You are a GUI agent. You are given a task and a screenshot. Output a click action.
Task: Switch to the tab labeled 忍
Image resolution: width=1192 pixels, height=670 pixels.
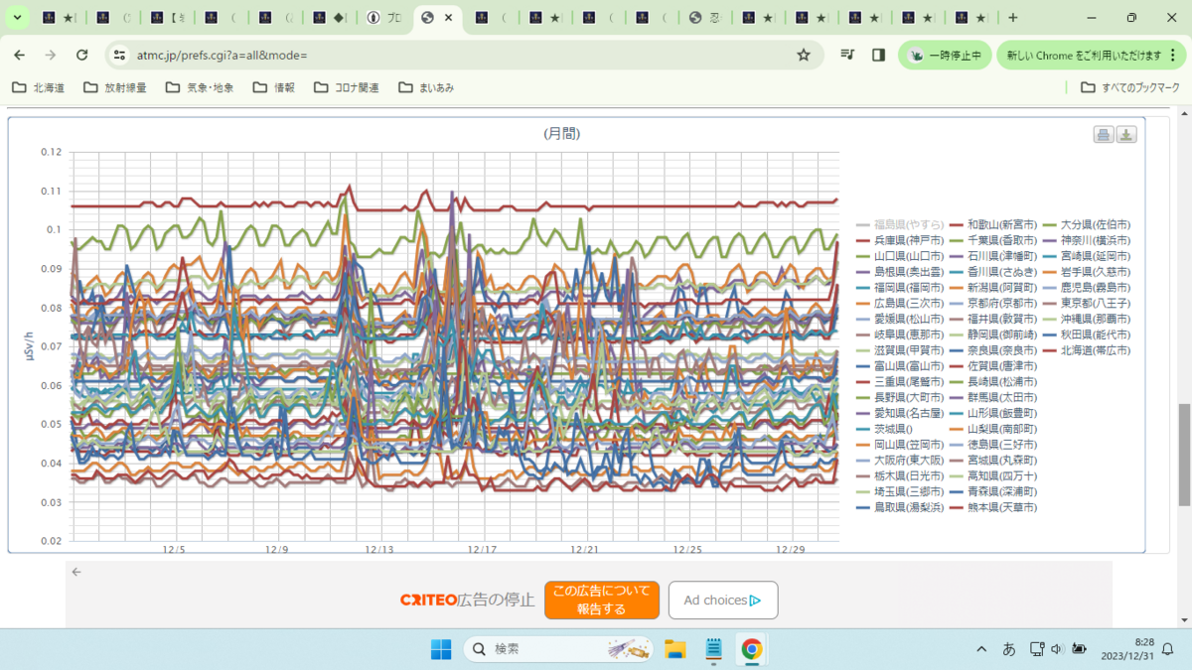[x=704, y=18]
